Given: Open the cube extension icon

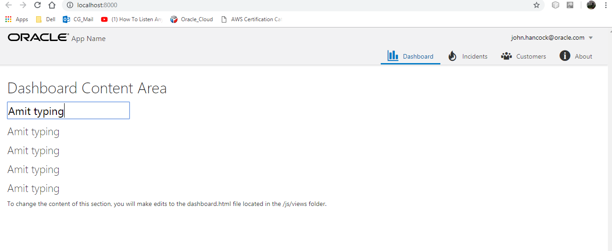Looking at the screenshot, I should pos(556,5).
